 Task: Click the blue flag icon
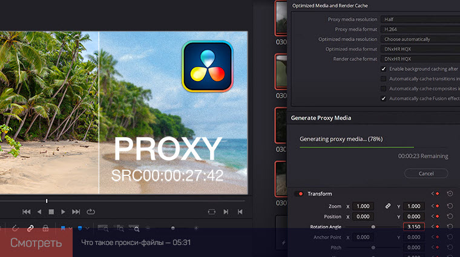tap(63, 229)
